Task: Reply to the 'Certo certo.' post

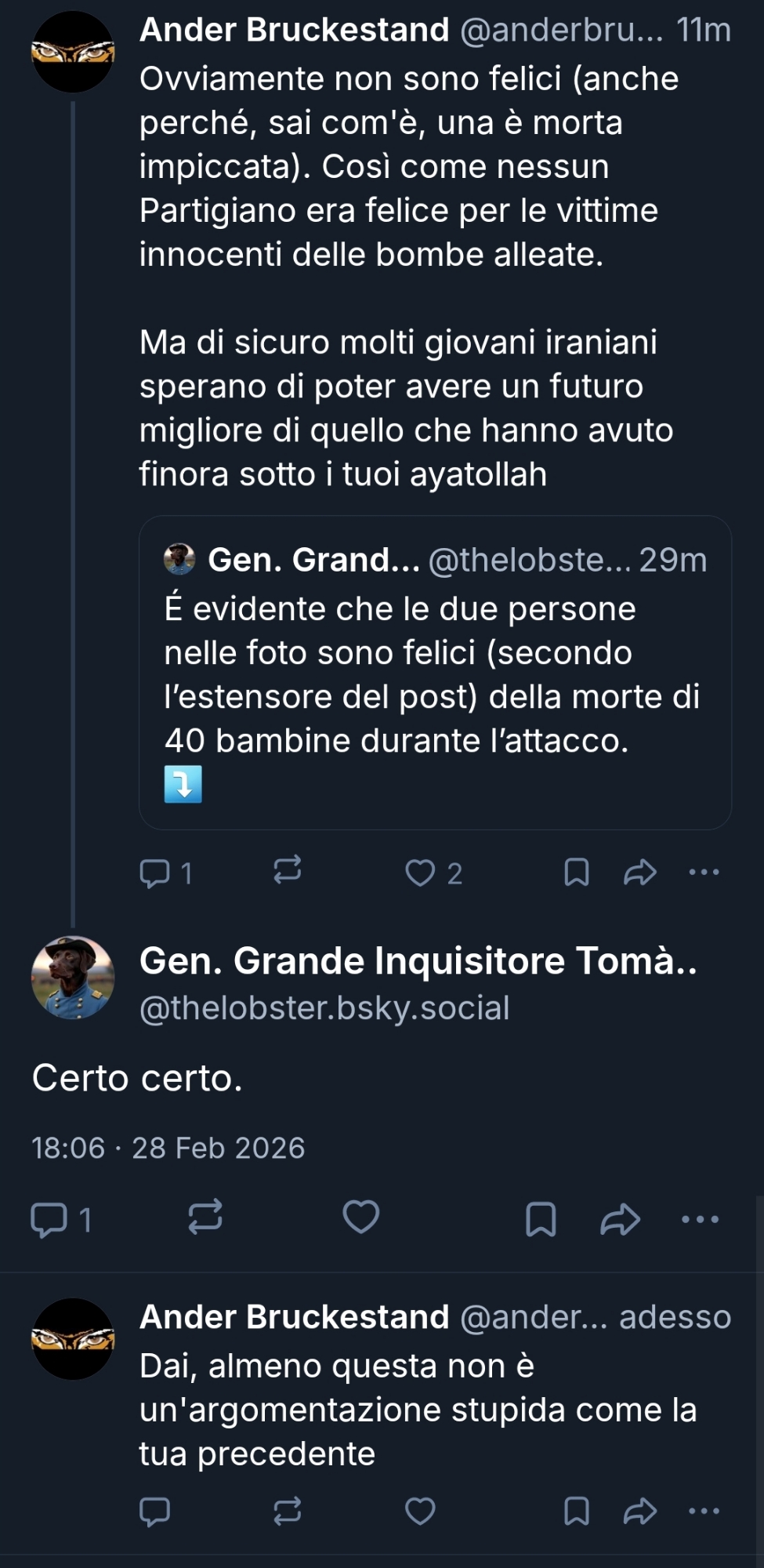Action: [49, 1220]
